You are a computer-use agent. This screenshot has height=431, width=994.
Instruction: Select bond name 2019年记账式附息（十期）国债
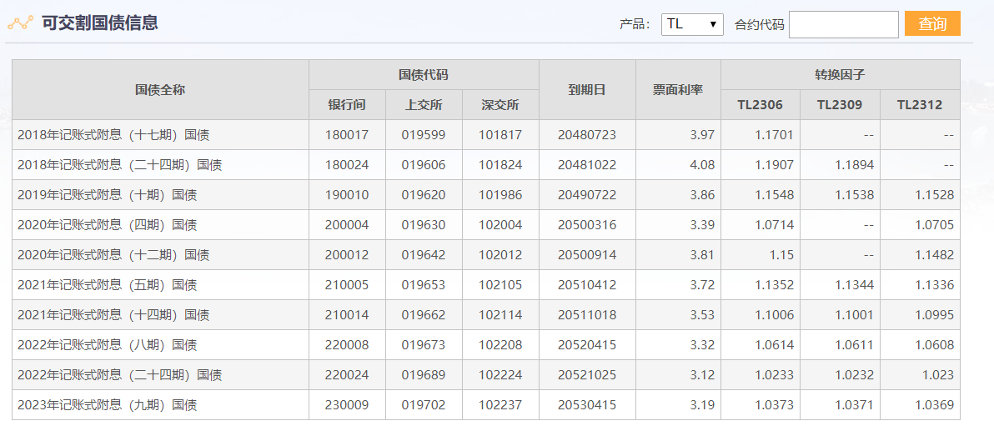pos(107,195)
